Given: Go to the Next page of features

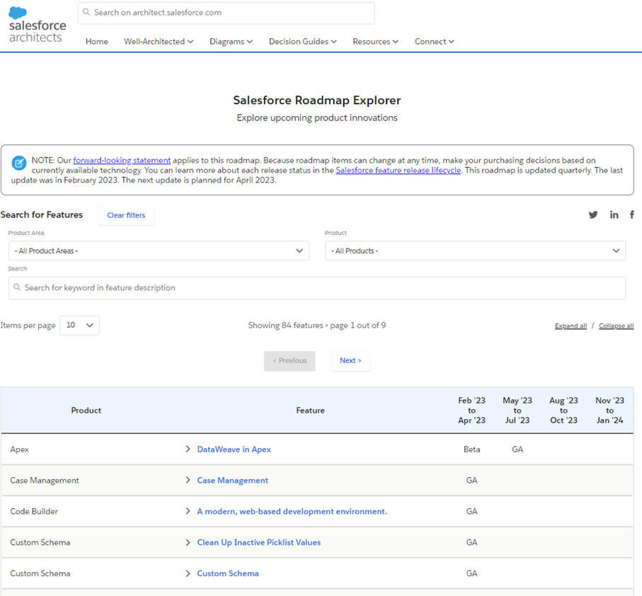Looking at the screenshot, I should click(350, 361).
